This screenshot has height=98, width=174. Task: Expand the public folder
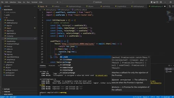[8, 15]
